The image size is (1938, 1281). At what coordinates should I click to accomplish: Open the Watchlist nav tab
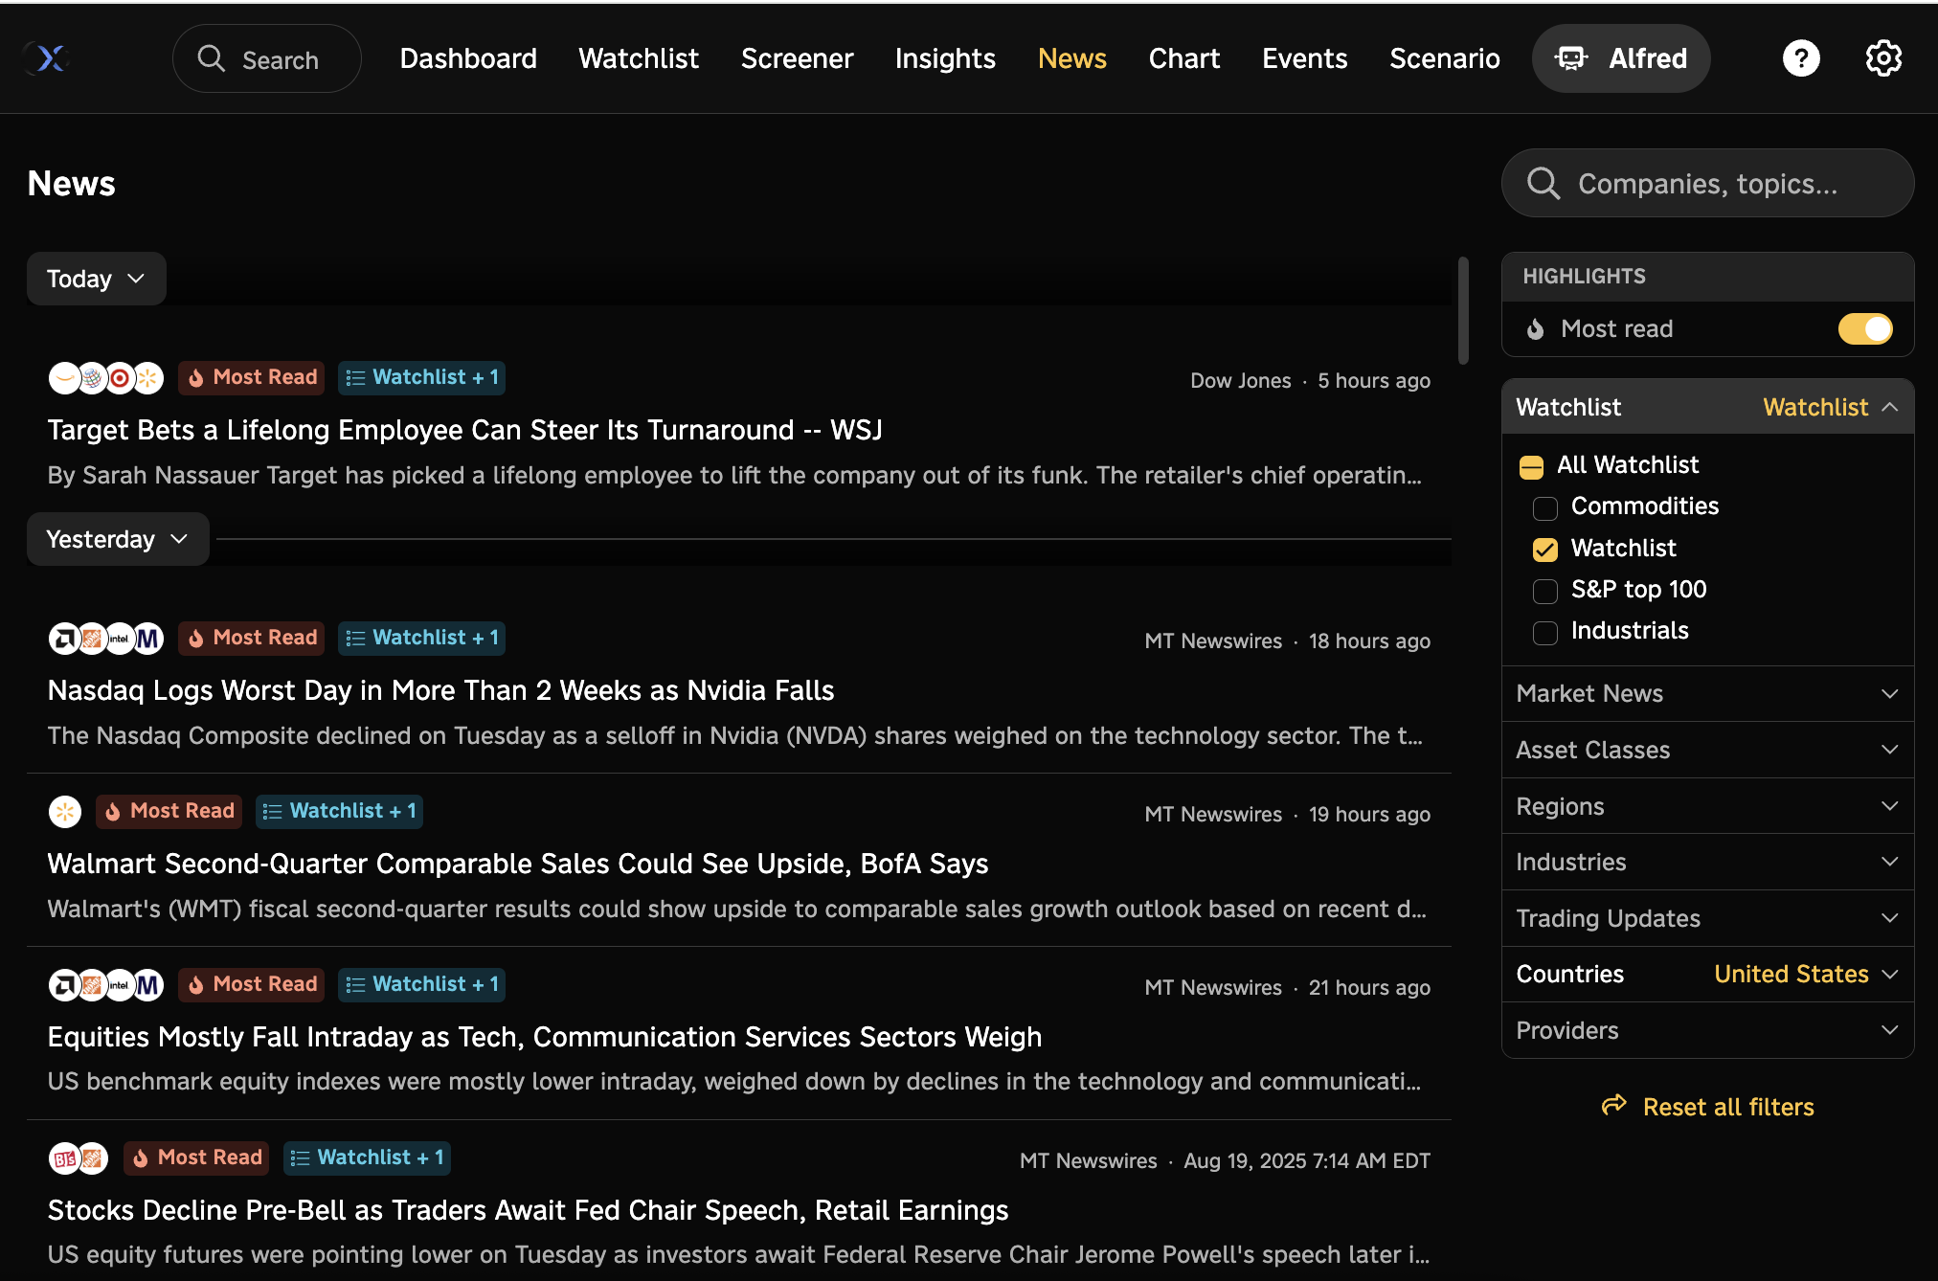(639, 58)
